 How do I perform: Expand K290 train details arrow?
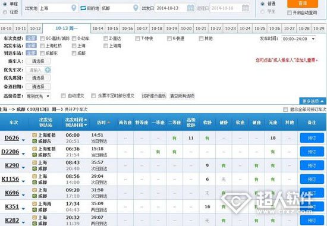[x=23, y=168]
